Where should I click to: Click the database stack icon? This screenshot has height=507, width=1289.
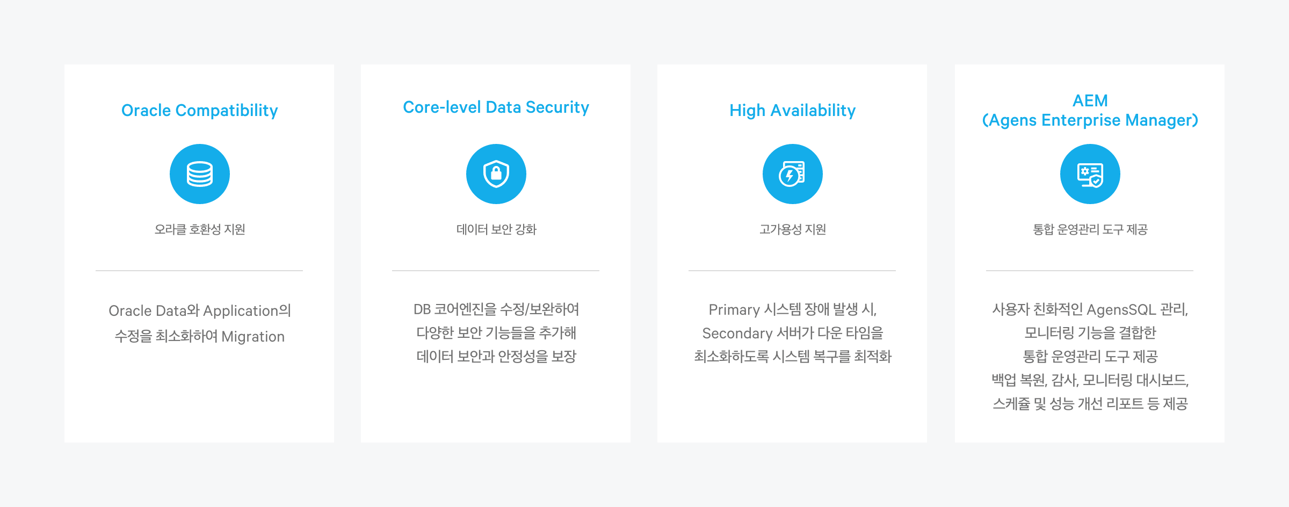click(x=200, y=174)
